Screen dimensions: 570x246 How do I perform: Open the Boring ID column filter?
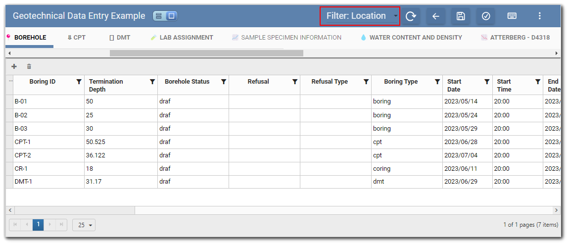(x=79, y=82)
